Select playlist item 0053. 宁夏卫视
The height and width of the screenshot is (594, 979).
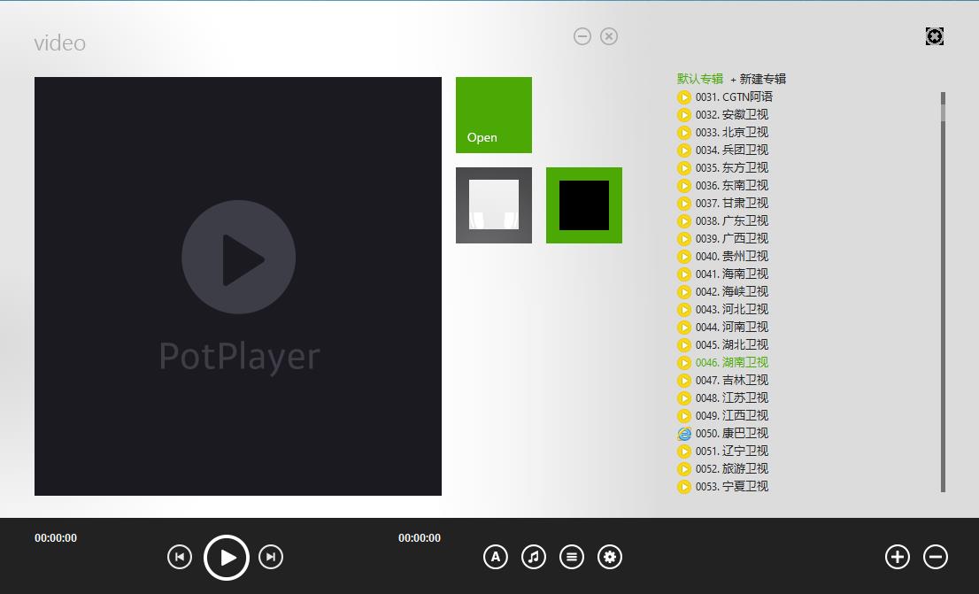tap(723, 487)
